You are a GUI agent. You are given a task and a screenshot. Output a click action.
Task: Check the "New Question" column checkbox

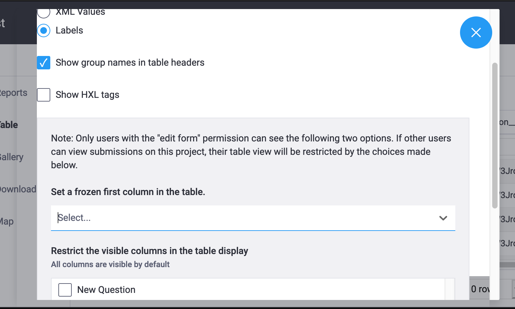pyautogui.click(x=65, y=290)
